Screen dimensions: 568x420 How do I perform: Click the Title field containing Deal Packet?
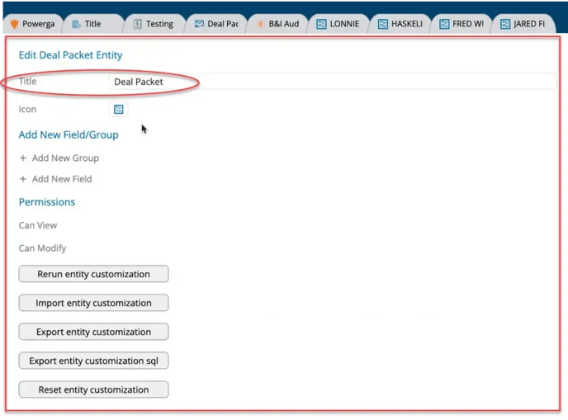point(330,82)
